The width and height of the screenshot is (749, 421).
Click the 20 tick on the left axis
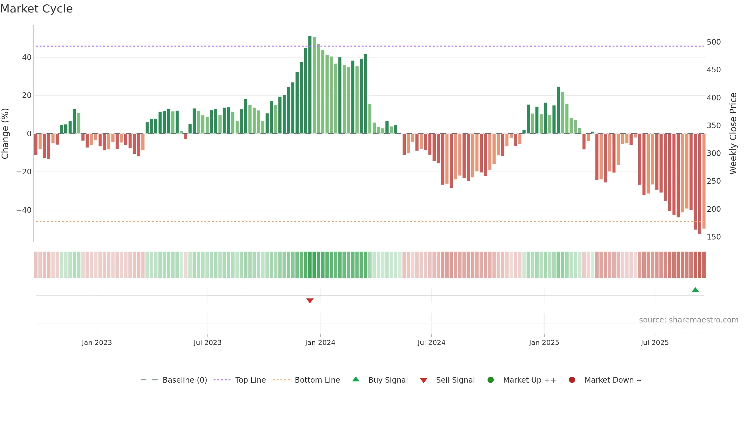click(27, 95)
